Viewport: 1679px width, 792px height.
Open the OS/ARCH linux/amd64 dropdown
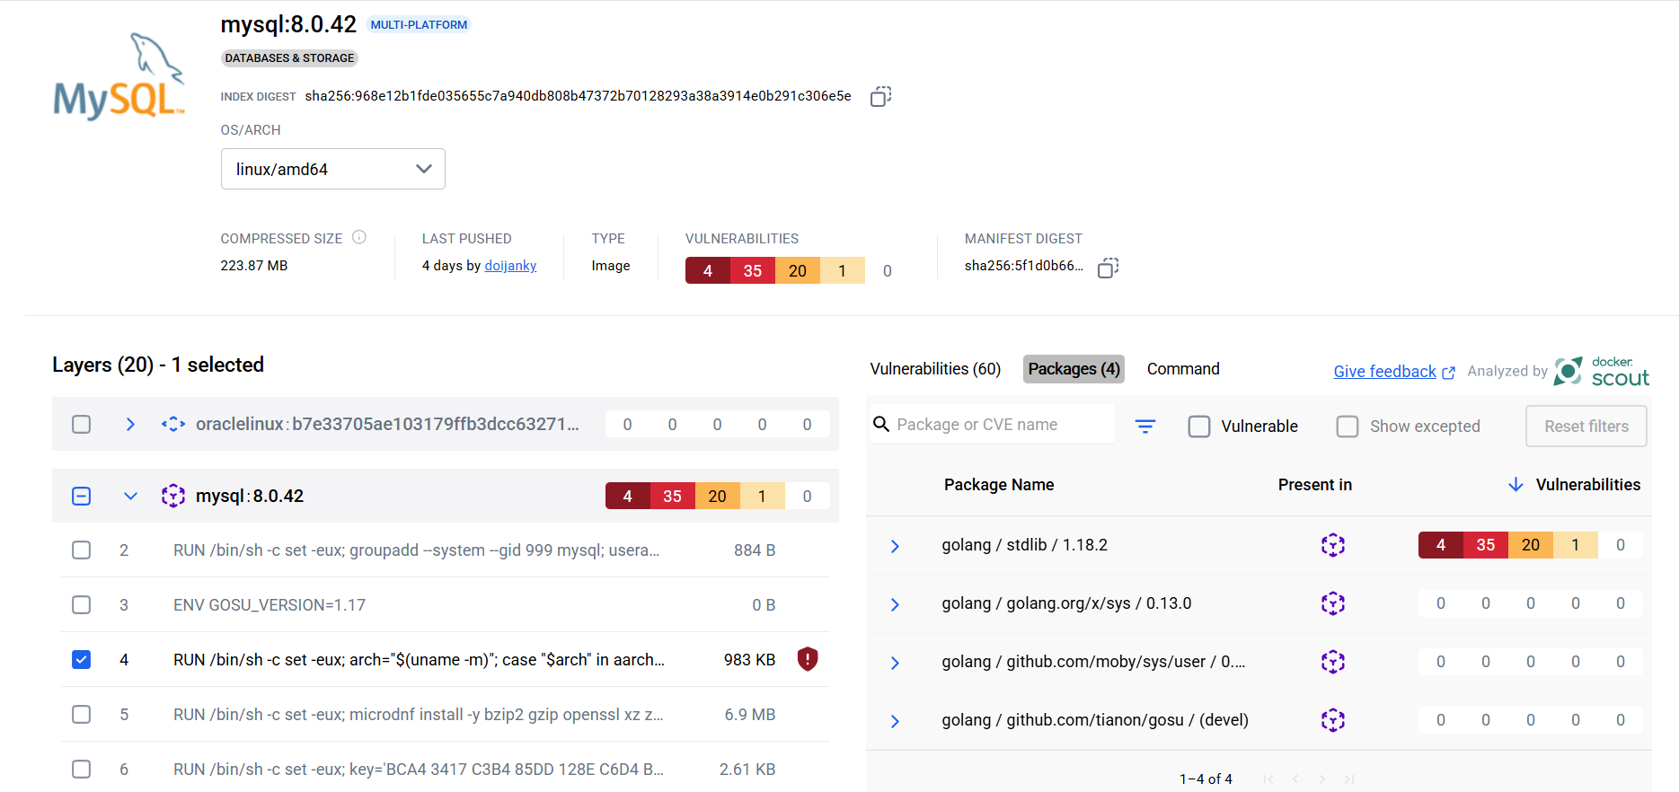click(333, 169)
